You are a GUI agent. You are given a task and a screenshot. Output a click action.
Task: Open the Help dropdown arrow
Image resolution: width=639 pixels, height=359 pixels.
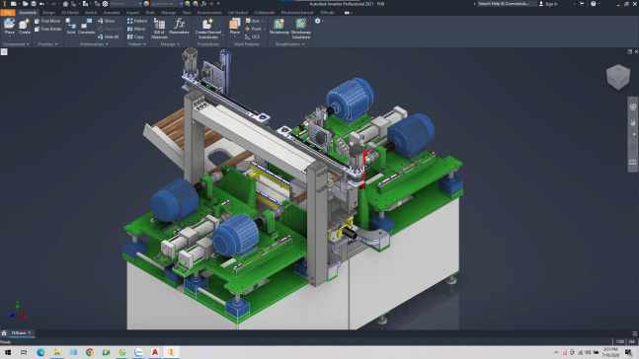click(599, 4)
